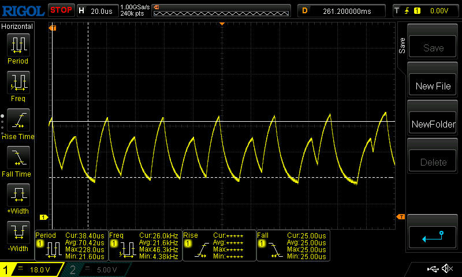Screen dimensions: 462x277
Task: Select the -Width measurement icon
Action: click(18, 233)
